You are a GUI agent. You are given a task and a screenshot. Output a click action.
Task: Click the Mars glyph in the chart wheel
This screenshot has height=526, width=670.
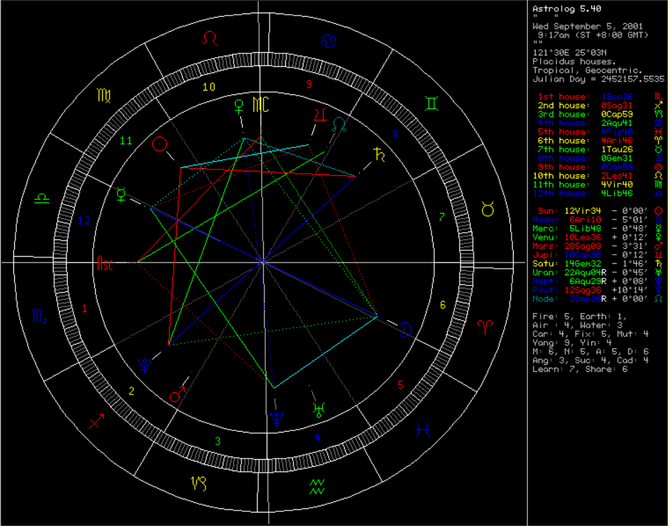click(177, 394)
